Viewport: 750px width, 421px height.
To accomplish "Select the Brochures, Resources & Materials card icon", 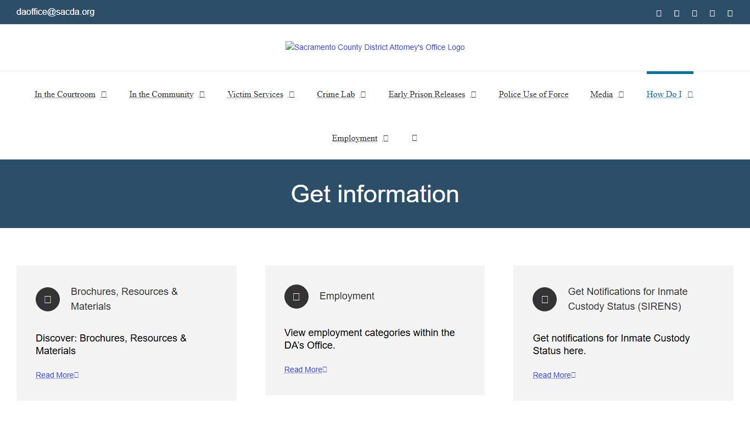I will pyautogui.click(x=48, y=299).
